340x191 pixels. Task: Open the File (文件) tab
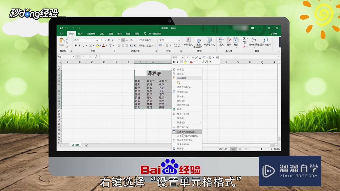point(62,34)
